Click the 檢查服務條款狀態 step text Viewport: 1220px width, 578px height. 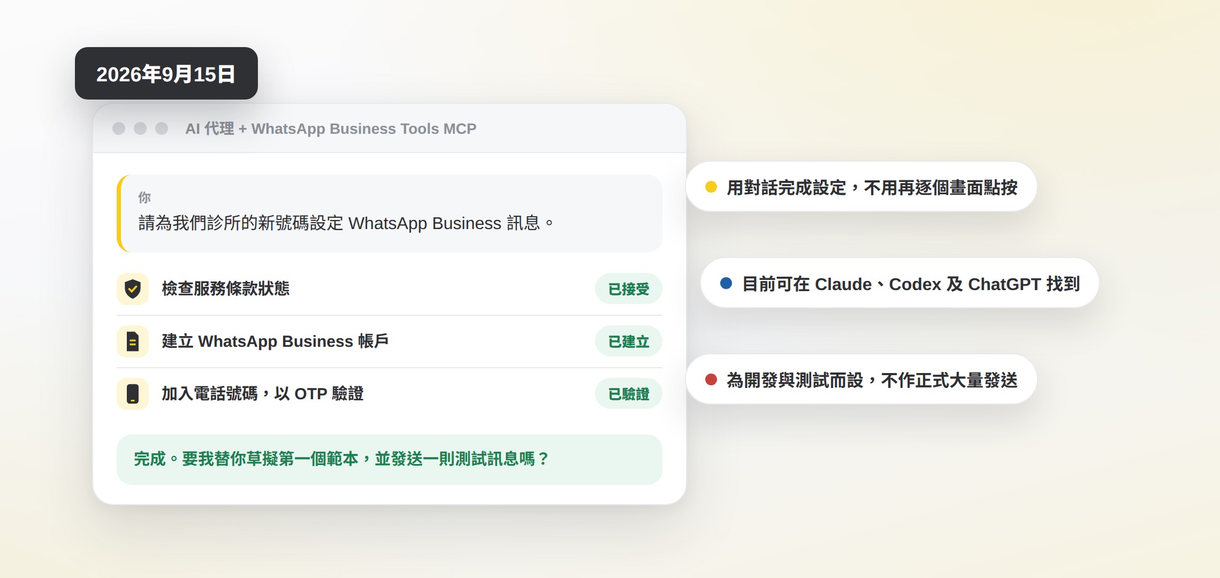(226, 288)
